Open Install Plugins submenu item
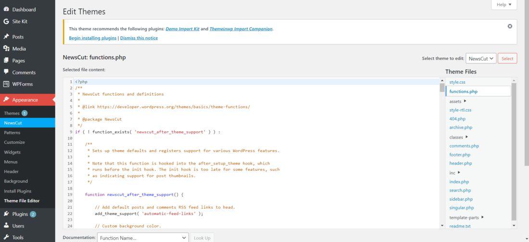This screenshot has width=529, height=242. 17,191
